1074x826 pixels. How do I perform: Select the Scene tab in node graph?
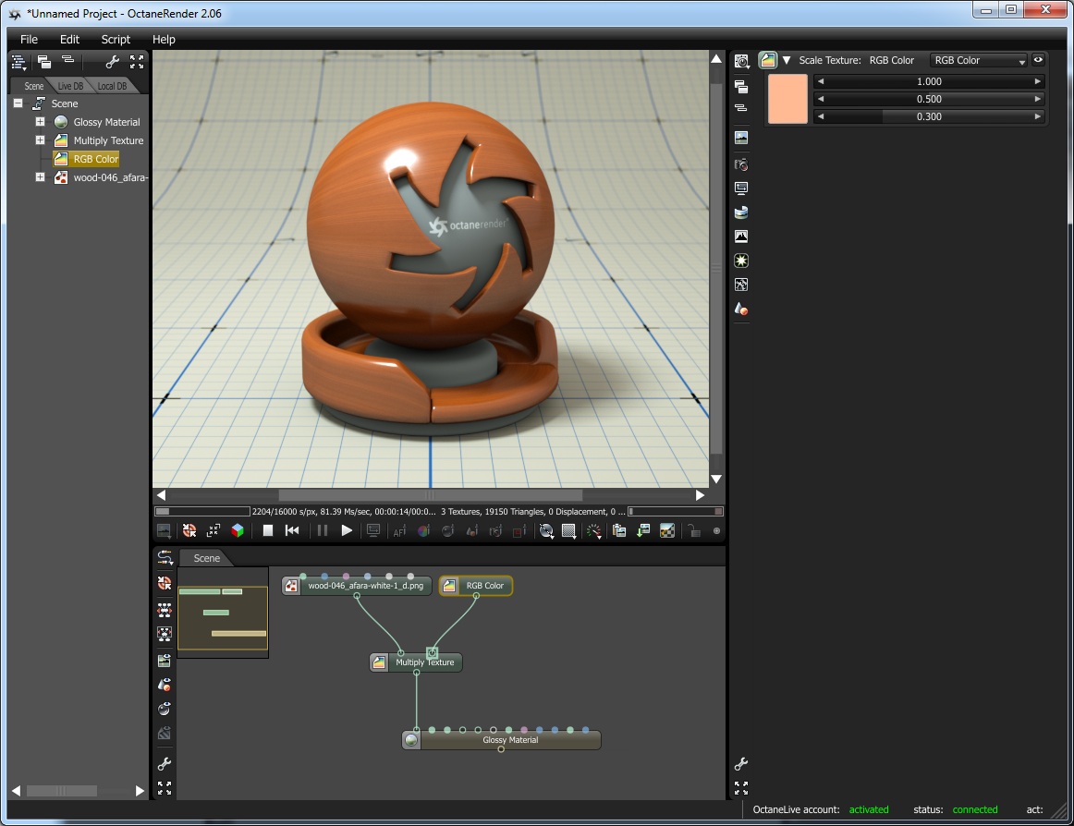coord(206,558)
